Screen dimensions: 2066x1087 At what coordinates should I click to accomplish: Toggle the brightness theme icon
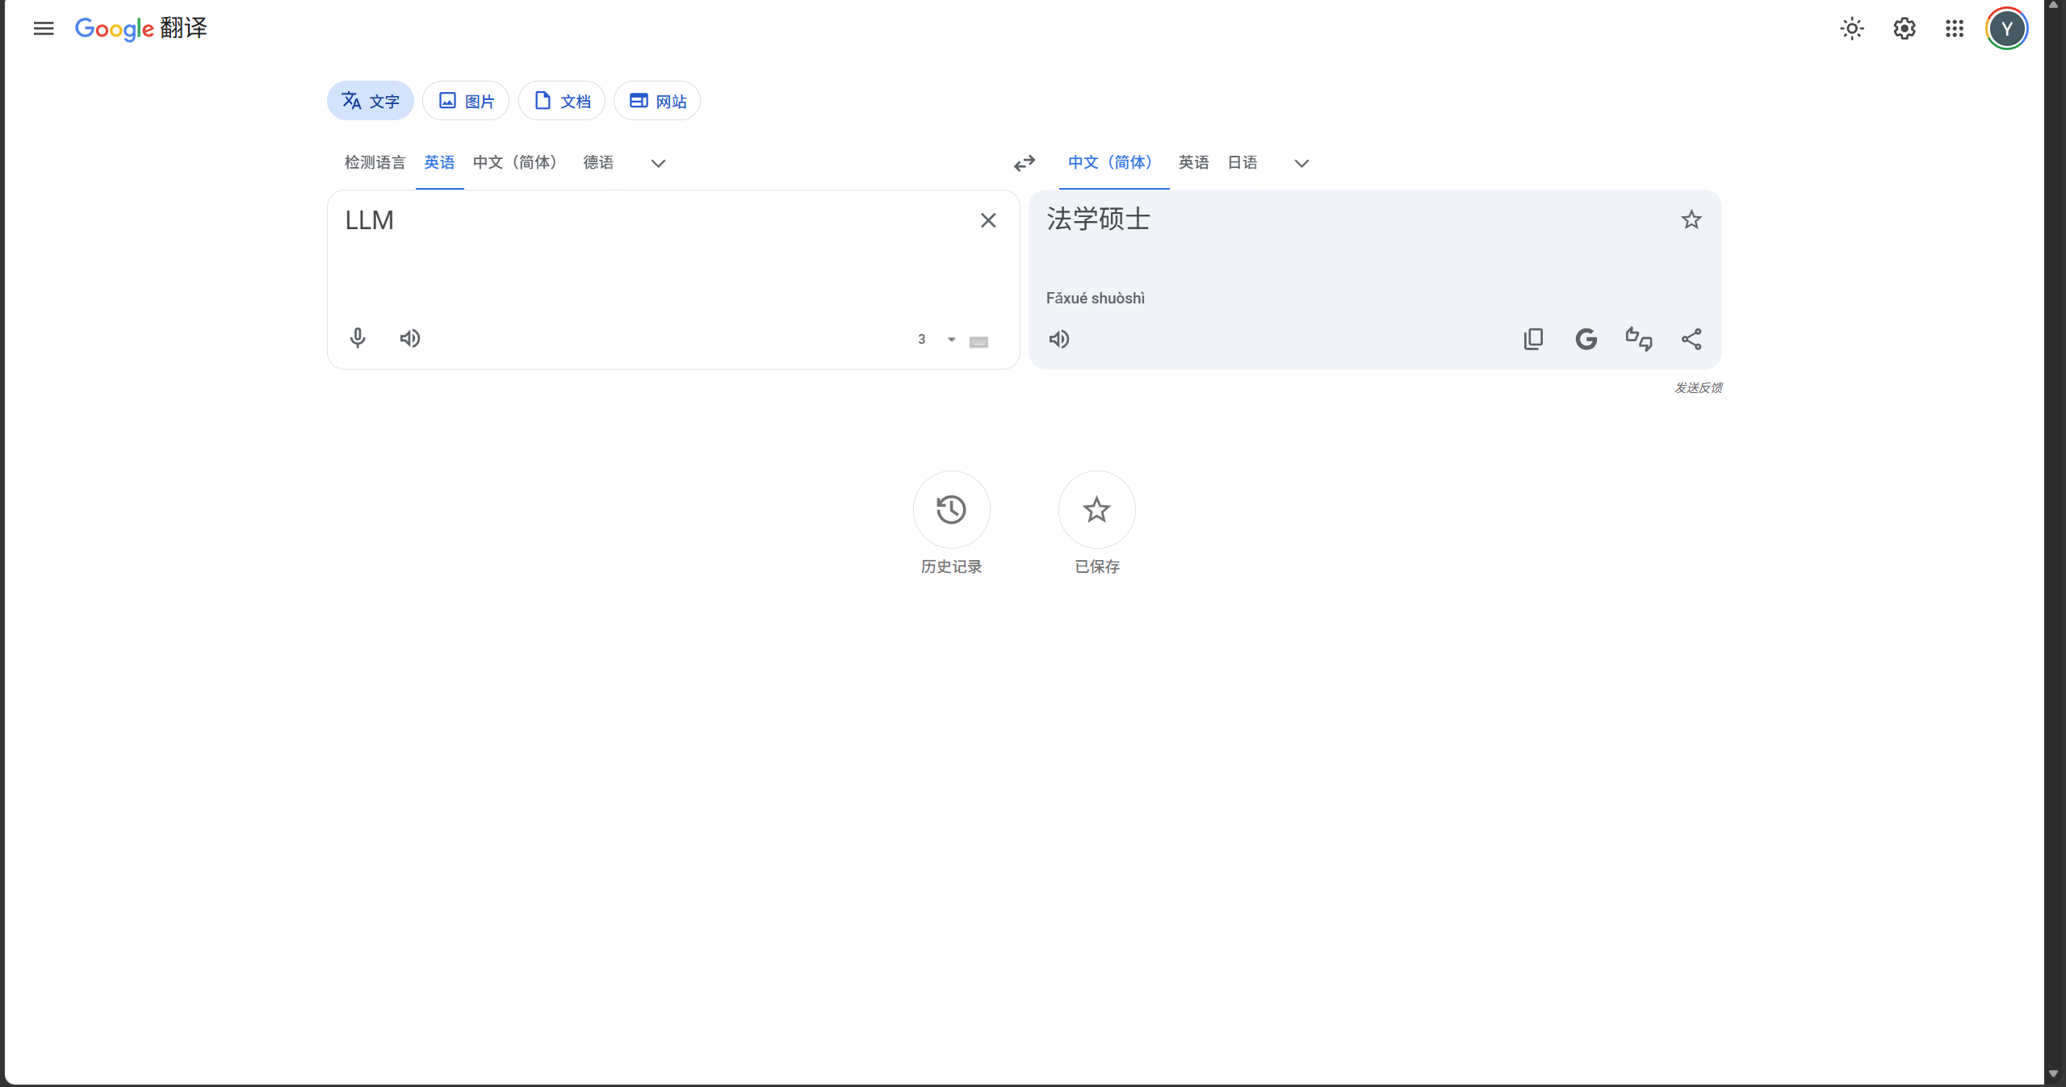pyautogui.click(x=1852, y=29)
